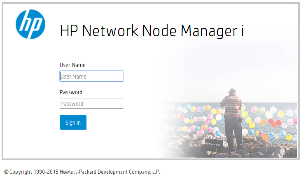
Task: Click into the Password input field
Action: tap(91, 103)
